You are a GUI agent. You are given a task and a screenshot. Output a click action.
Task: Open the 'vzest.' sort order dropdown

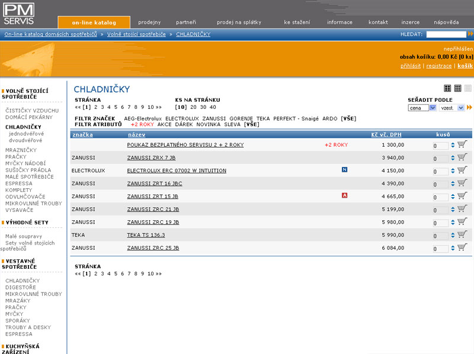tap(451, 108)
